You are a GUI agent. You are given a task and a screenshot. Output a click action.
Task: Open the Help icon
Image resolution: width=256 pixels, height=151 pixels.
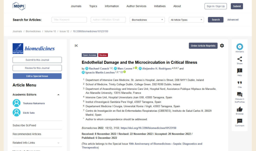tap(239, 71)
